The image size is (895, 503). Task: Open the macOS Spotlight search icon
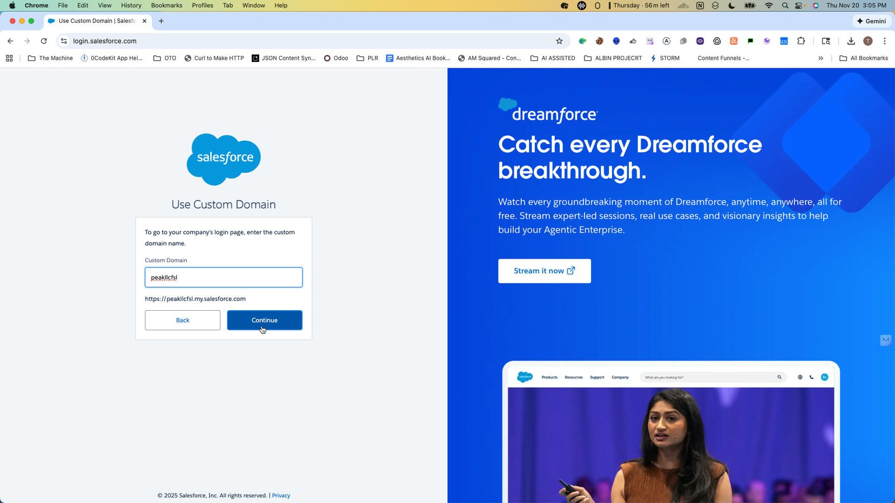click(x=785, y=6)
